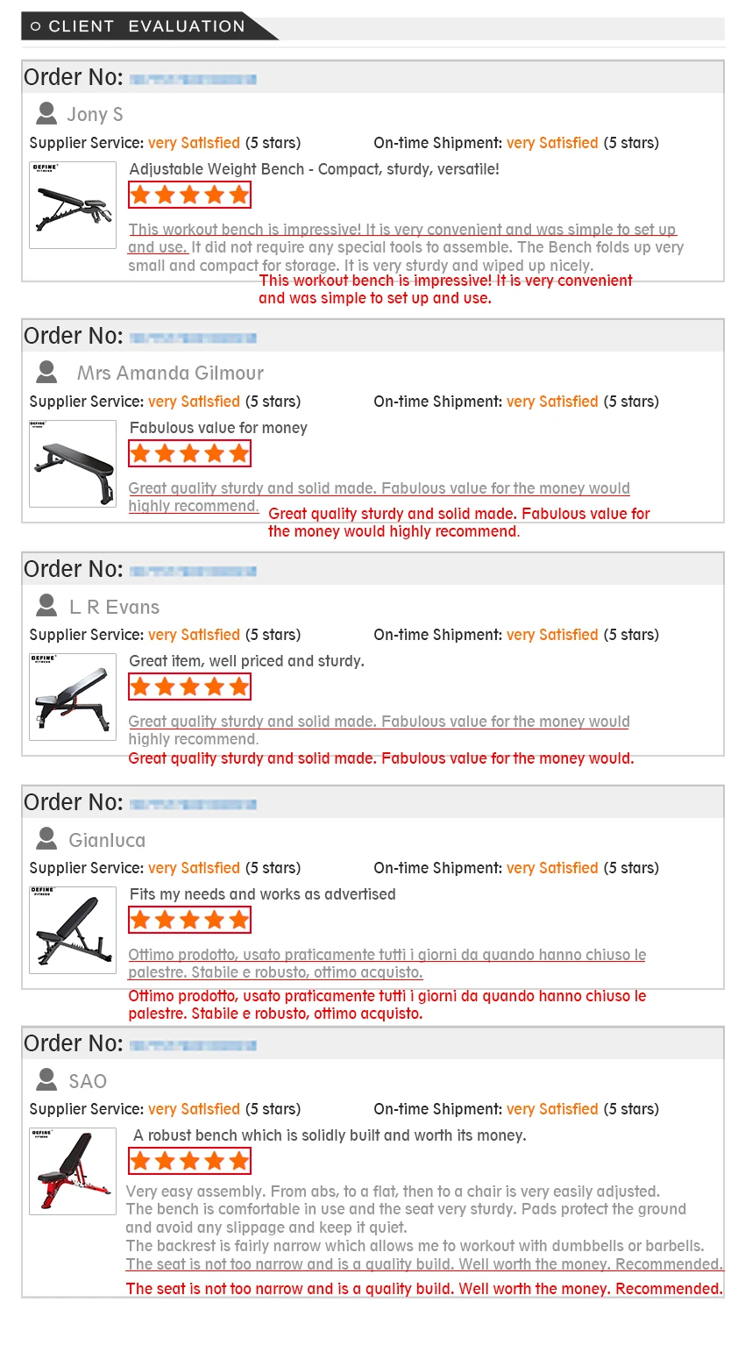Click the stars below 'Great item, well priced and sturdy'
The width and height of the screenshot is (745, 1359).
tap(189, 687)
